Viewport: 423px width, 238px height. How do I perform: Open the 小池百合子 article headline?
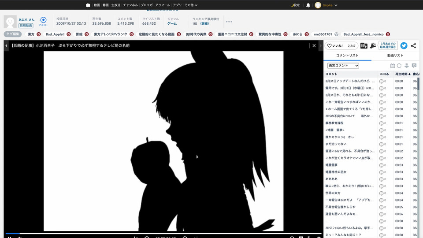[x=70, y=45]
